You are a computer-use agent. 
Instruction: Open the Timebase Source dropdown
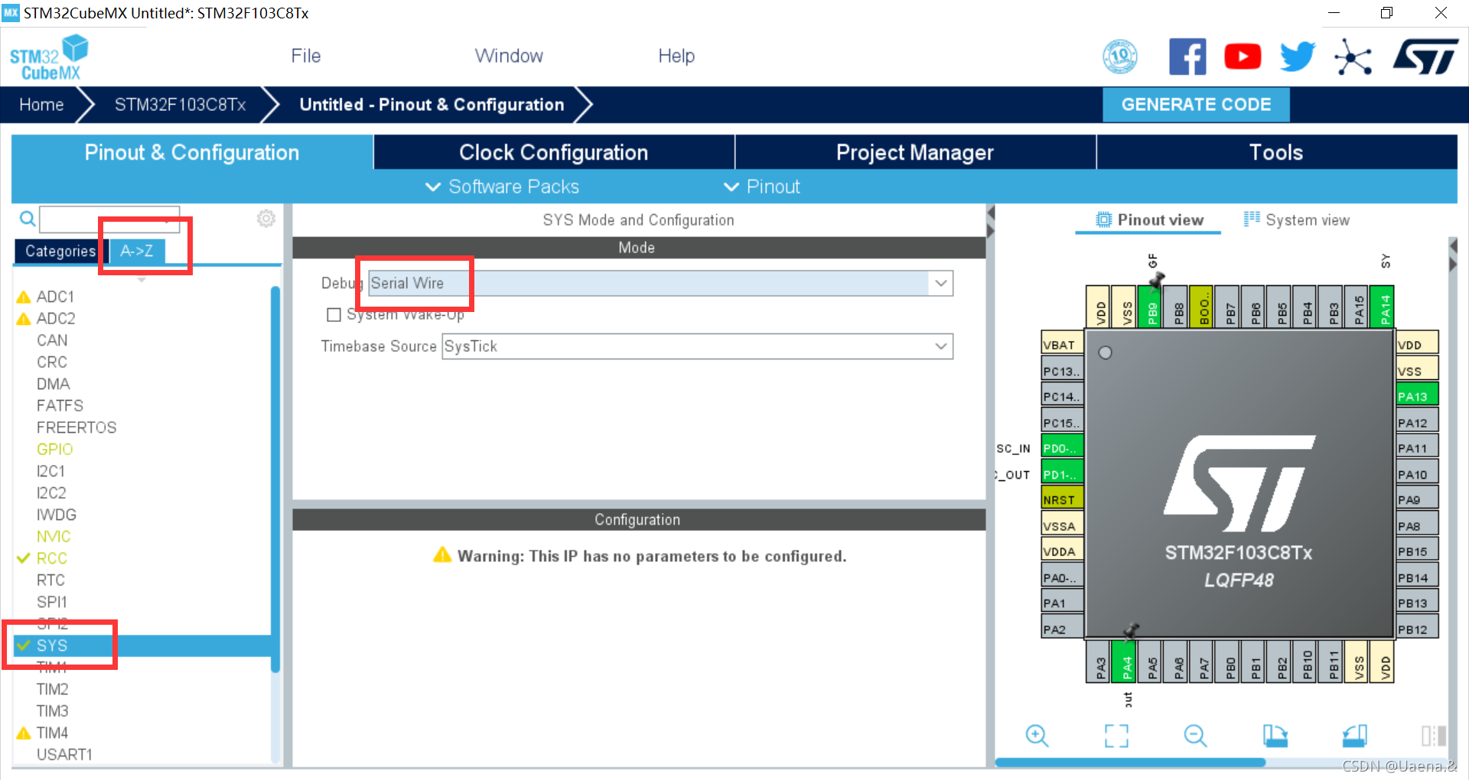[x=941, y=346]
